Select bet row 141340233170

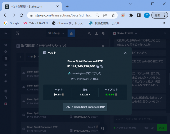click(x=60, y=115)
